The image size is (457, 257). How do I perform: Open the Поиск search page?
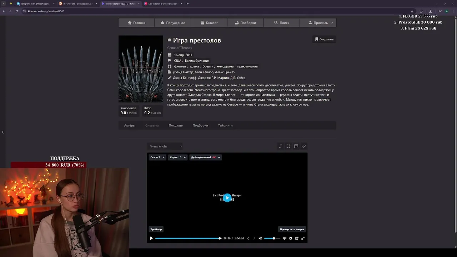(x=281, y=23)
